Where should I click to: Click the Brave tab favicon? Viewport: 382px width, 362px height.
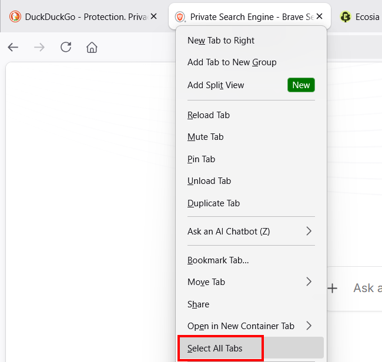[x=180, y=17]
